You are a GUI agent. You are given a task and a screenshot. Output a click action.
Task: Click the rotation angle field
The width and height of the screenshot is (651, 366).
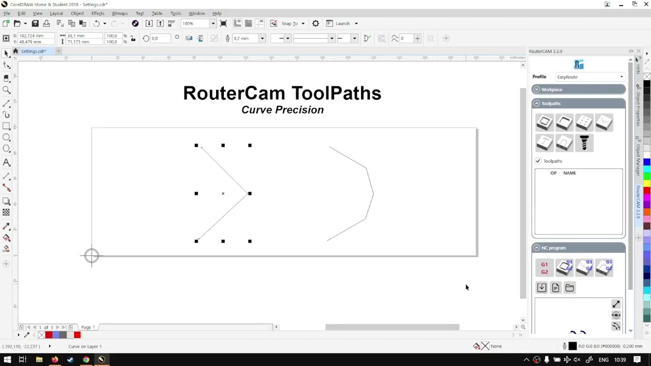pyautogui.click(x=160, y=38)
